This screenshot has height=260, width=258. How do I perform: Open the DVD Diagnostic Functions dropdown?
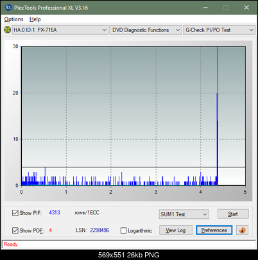coord(146,30)
